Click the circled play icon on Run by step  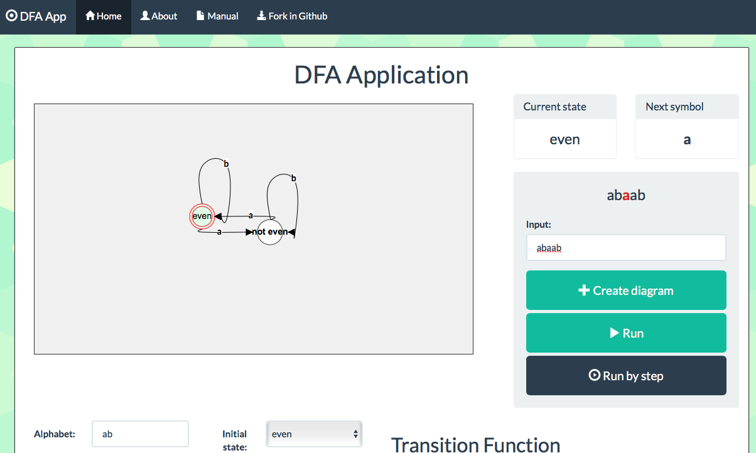594,376
